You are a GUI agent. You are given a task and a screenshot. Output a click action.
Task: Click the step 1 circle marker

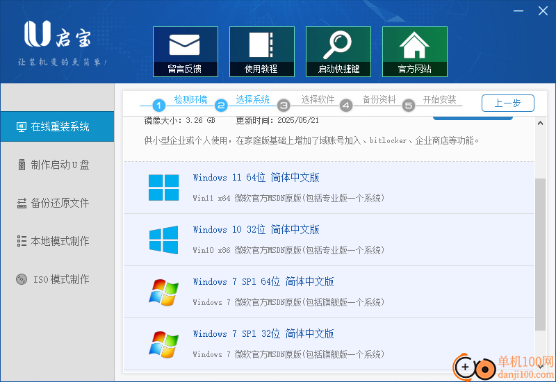159,106
